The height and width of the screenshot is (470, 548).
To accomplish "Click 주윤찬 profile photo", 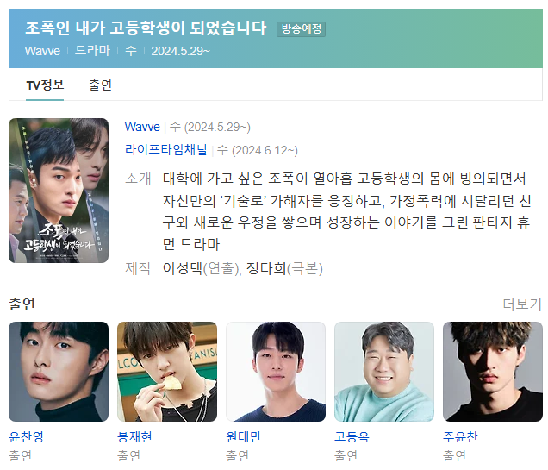I will click(493, 372).
